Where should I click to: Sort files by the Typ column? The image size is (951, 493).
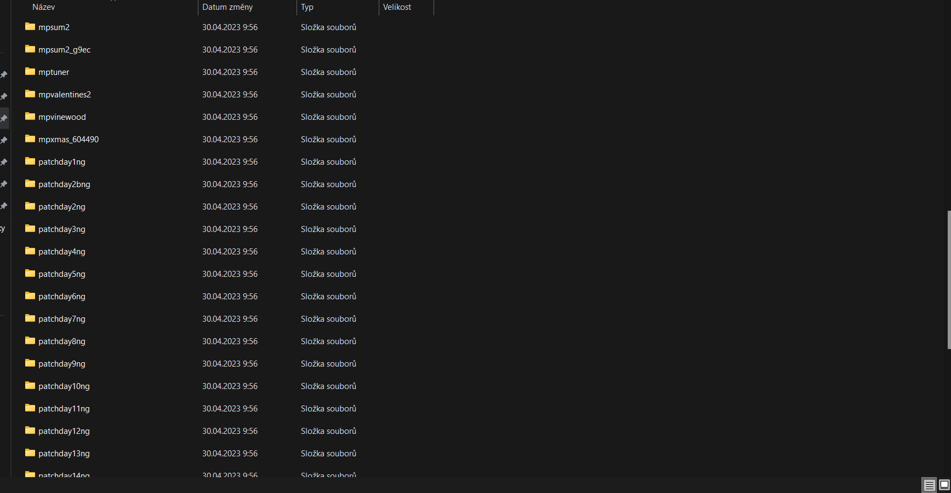307,7
